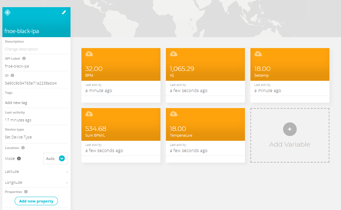Screen dimensions: 341x210
Task: Click the cloud upload icon on Settemp card
Action: pyautogui.click(x=258, y=54)
